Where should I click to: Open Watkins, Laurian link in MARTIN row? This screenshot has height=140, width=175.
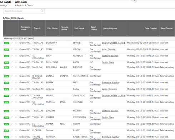[110, 111]
